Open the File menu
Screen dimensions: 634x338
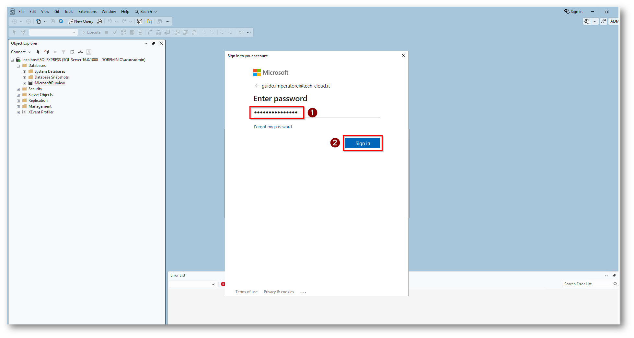(x=21, y=12)
